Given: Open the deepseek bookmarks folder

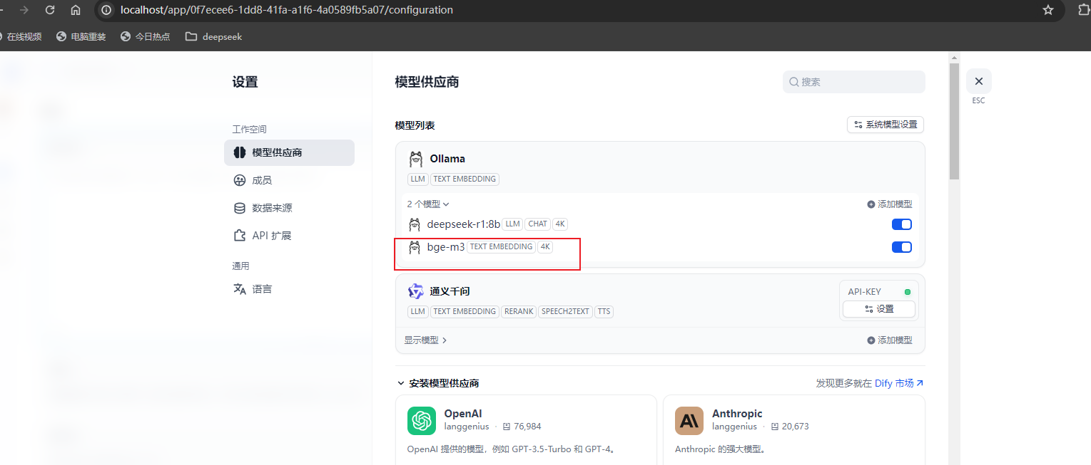Looking at the screenshot, I should click(213, 36).
